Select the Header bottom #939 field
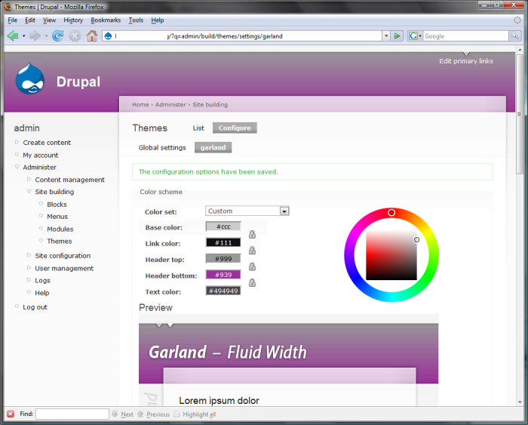Viewport: 528px width, 425px height. [223, 275]
